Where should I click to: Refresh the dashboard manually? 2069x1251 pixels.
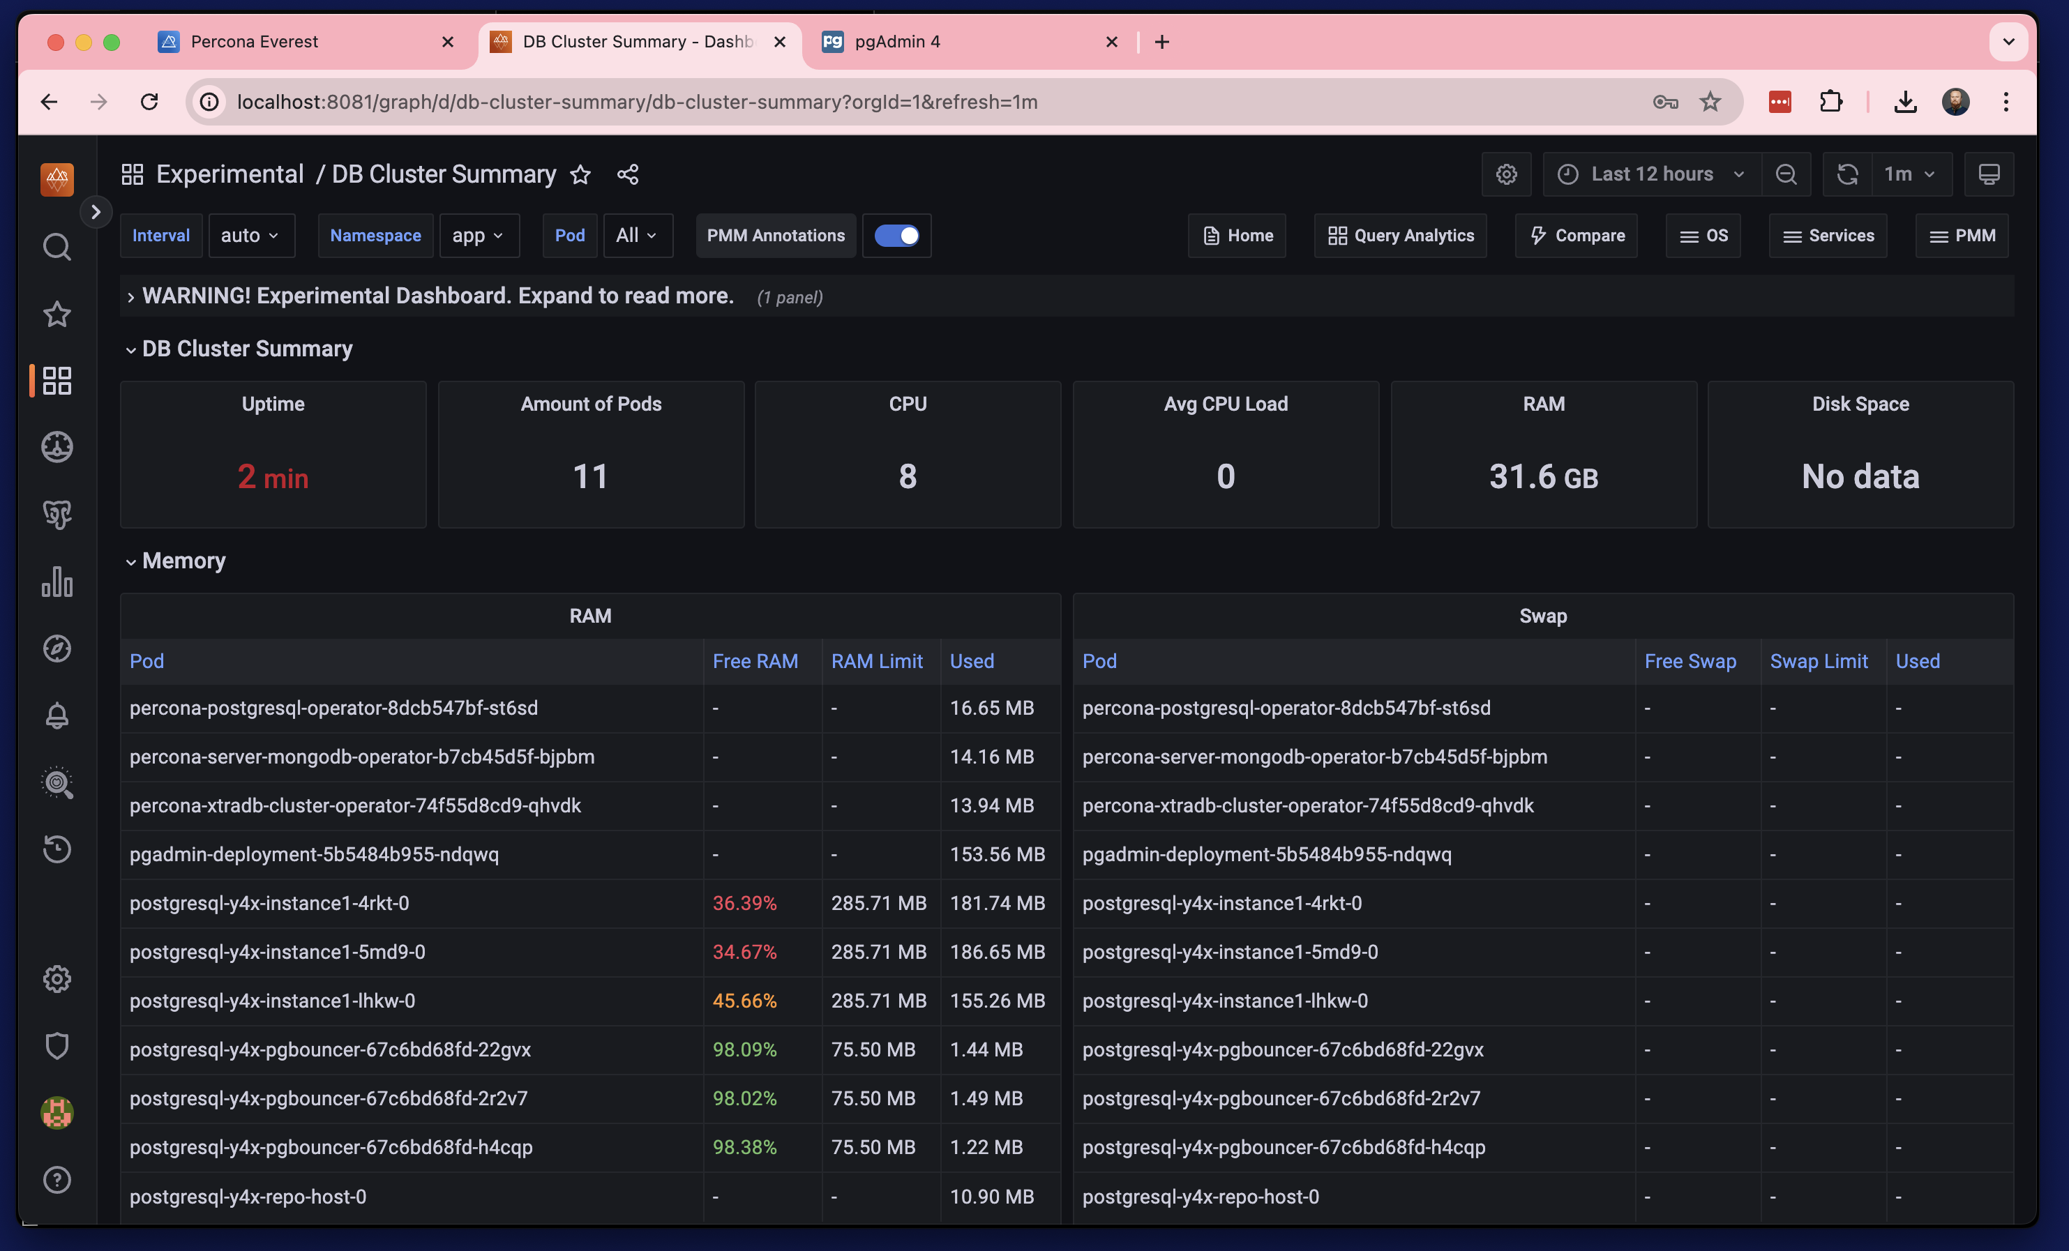tap(1846, 174)
